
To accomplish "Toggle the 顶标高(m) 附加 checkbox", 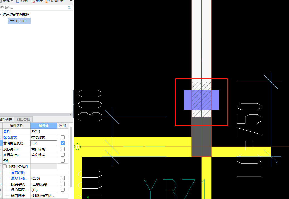I will (63, 149).
